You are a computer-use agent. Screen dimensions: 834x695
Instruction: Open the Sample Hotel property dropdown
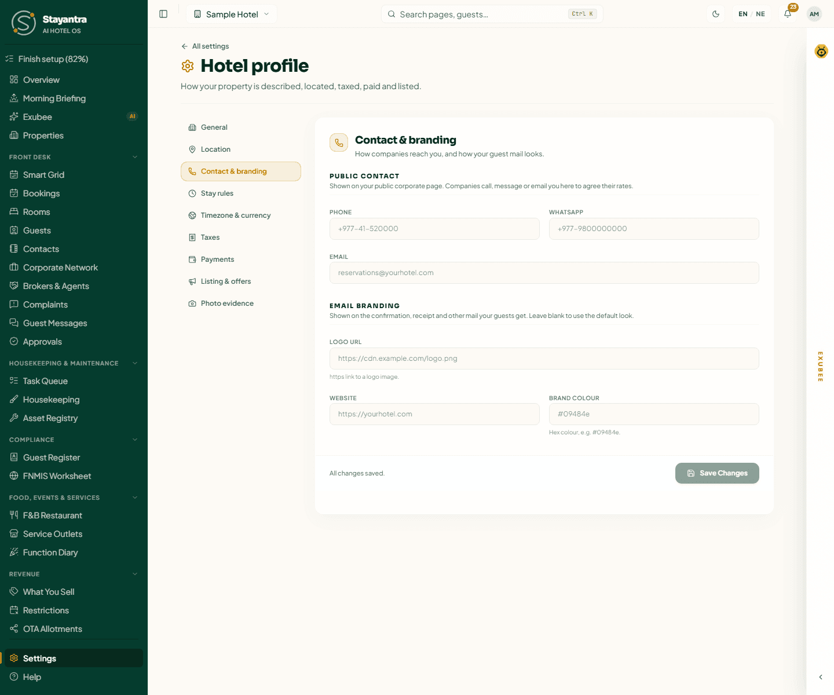(232, 14)
